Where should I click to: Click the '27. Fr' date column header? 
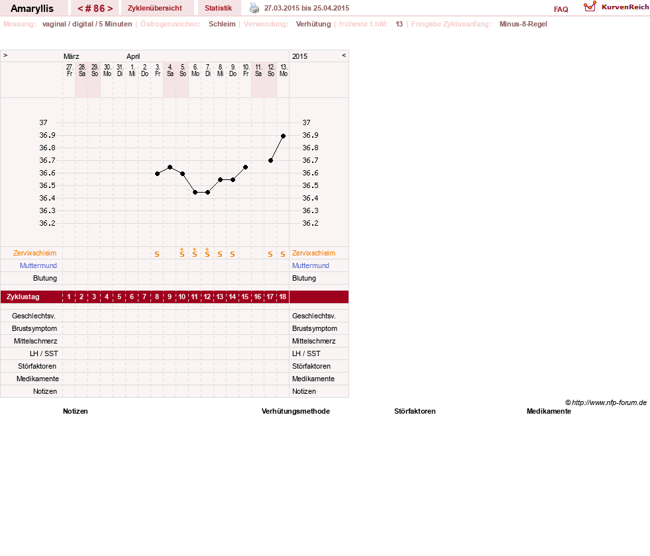click(70, 70)
